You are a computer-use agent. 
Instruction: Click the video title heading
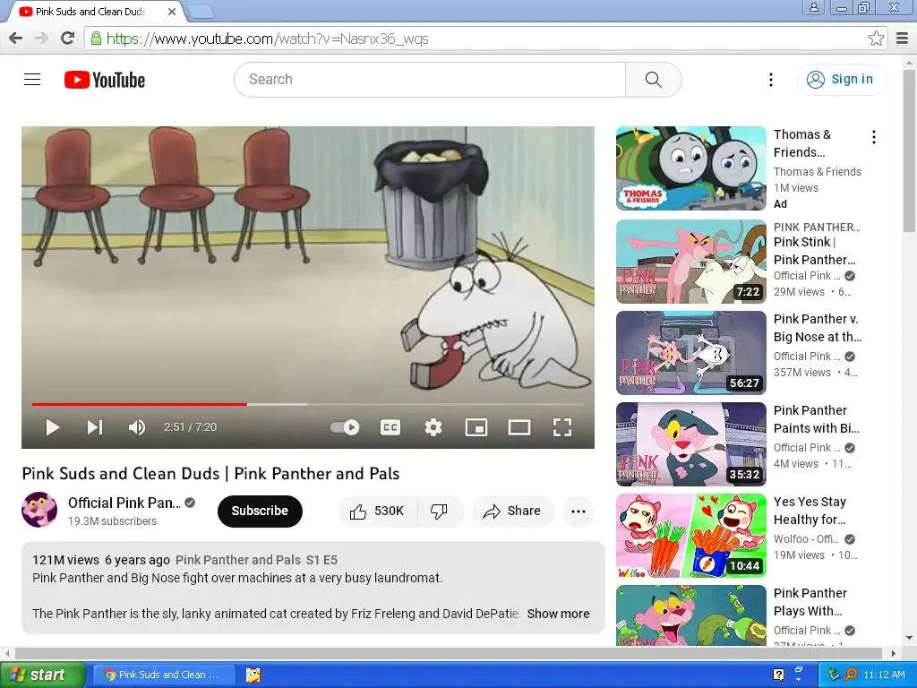[x=210, y=473]
